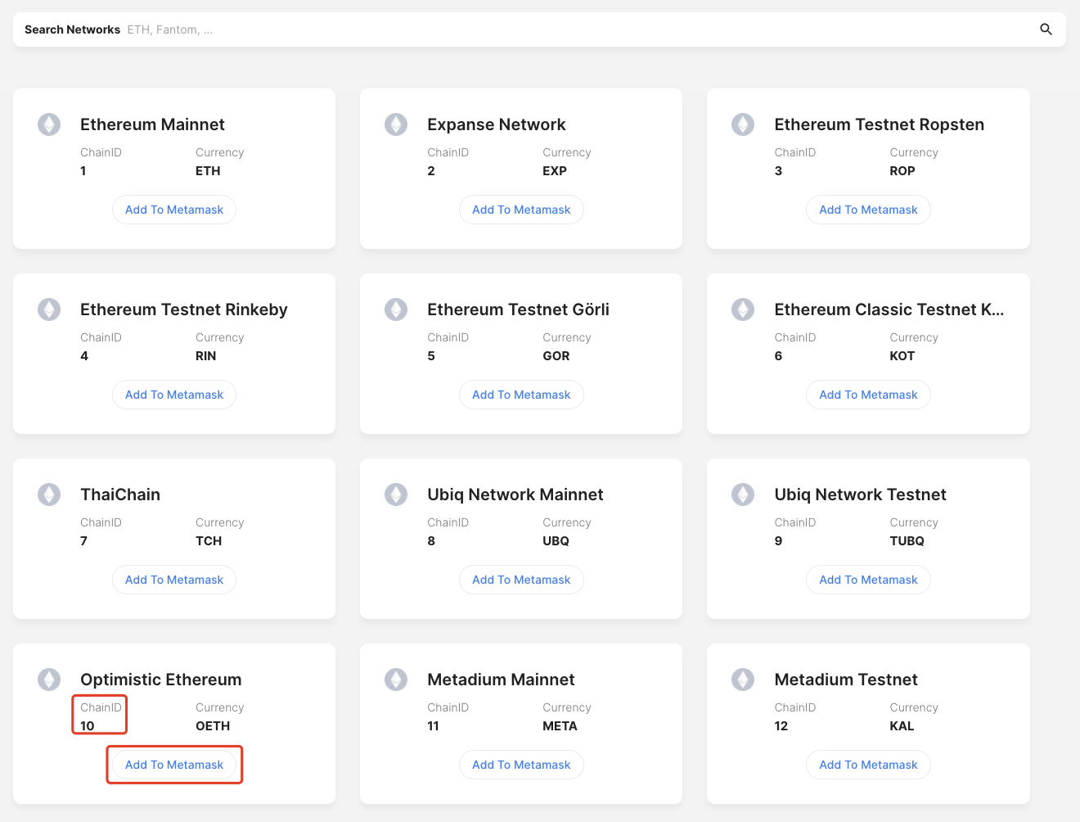The height and width of the screenshot is (822, 1080).
Task: Click ChainID value 11 of Metadium Mainnet
Action: click(x=434, y=726)
